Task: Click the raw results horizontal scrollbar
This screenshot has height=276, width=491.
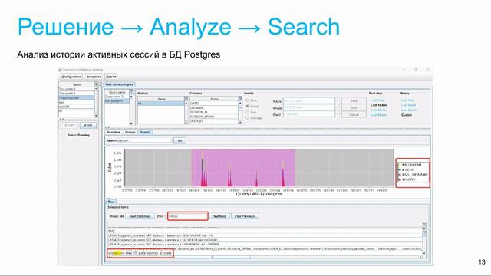Action: [265, 258]
